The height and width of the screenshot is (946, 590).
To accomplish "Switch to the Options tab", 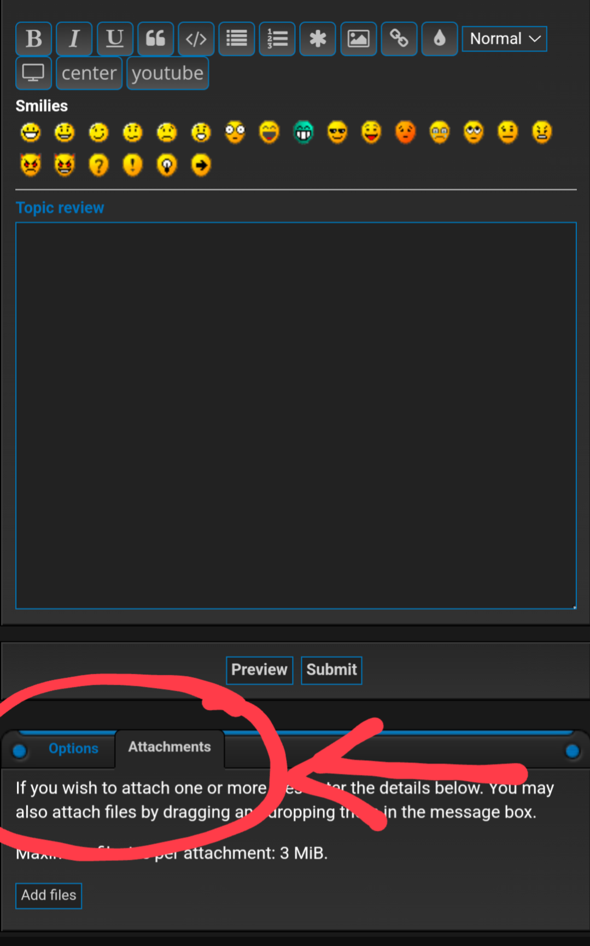I will pyautogui.click(x=73, y=748).
